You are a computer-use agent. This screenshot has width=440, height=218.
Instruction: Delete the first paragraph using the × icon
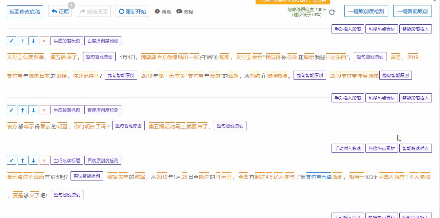44,41
